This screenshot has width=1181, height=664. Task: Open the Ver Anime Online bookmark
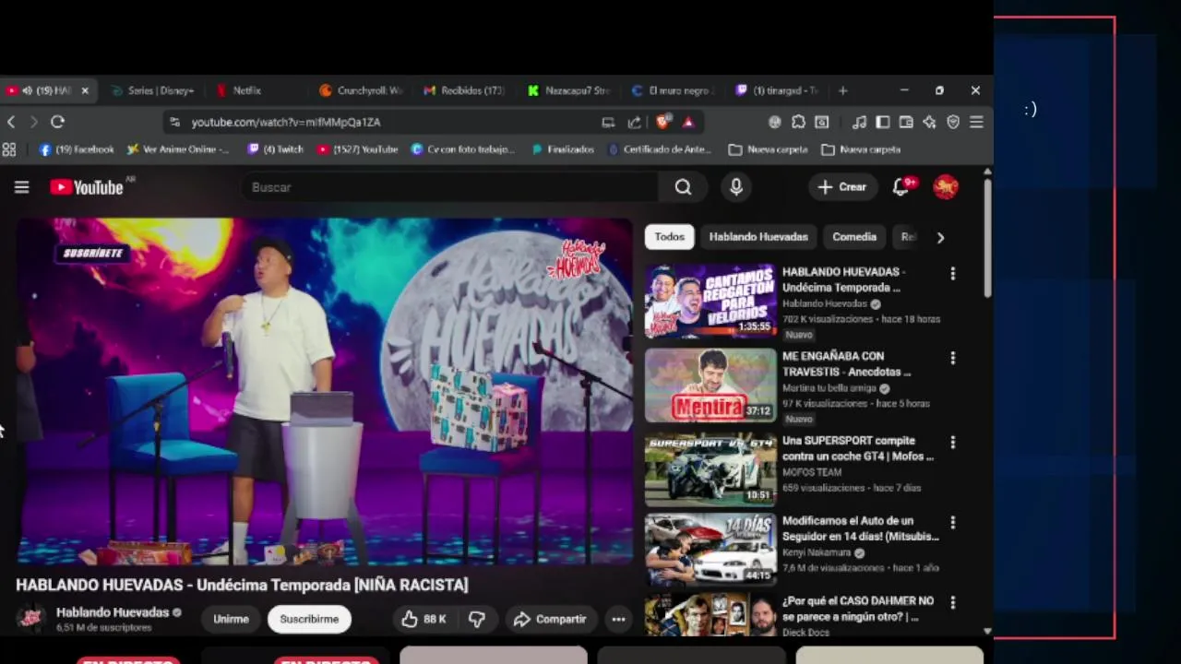(x=178, y=149)
